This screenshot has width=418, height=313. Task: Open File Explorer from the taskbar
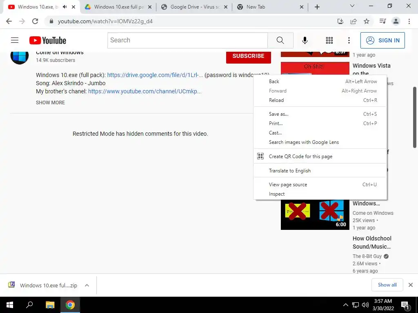click(x=50, y=305)
